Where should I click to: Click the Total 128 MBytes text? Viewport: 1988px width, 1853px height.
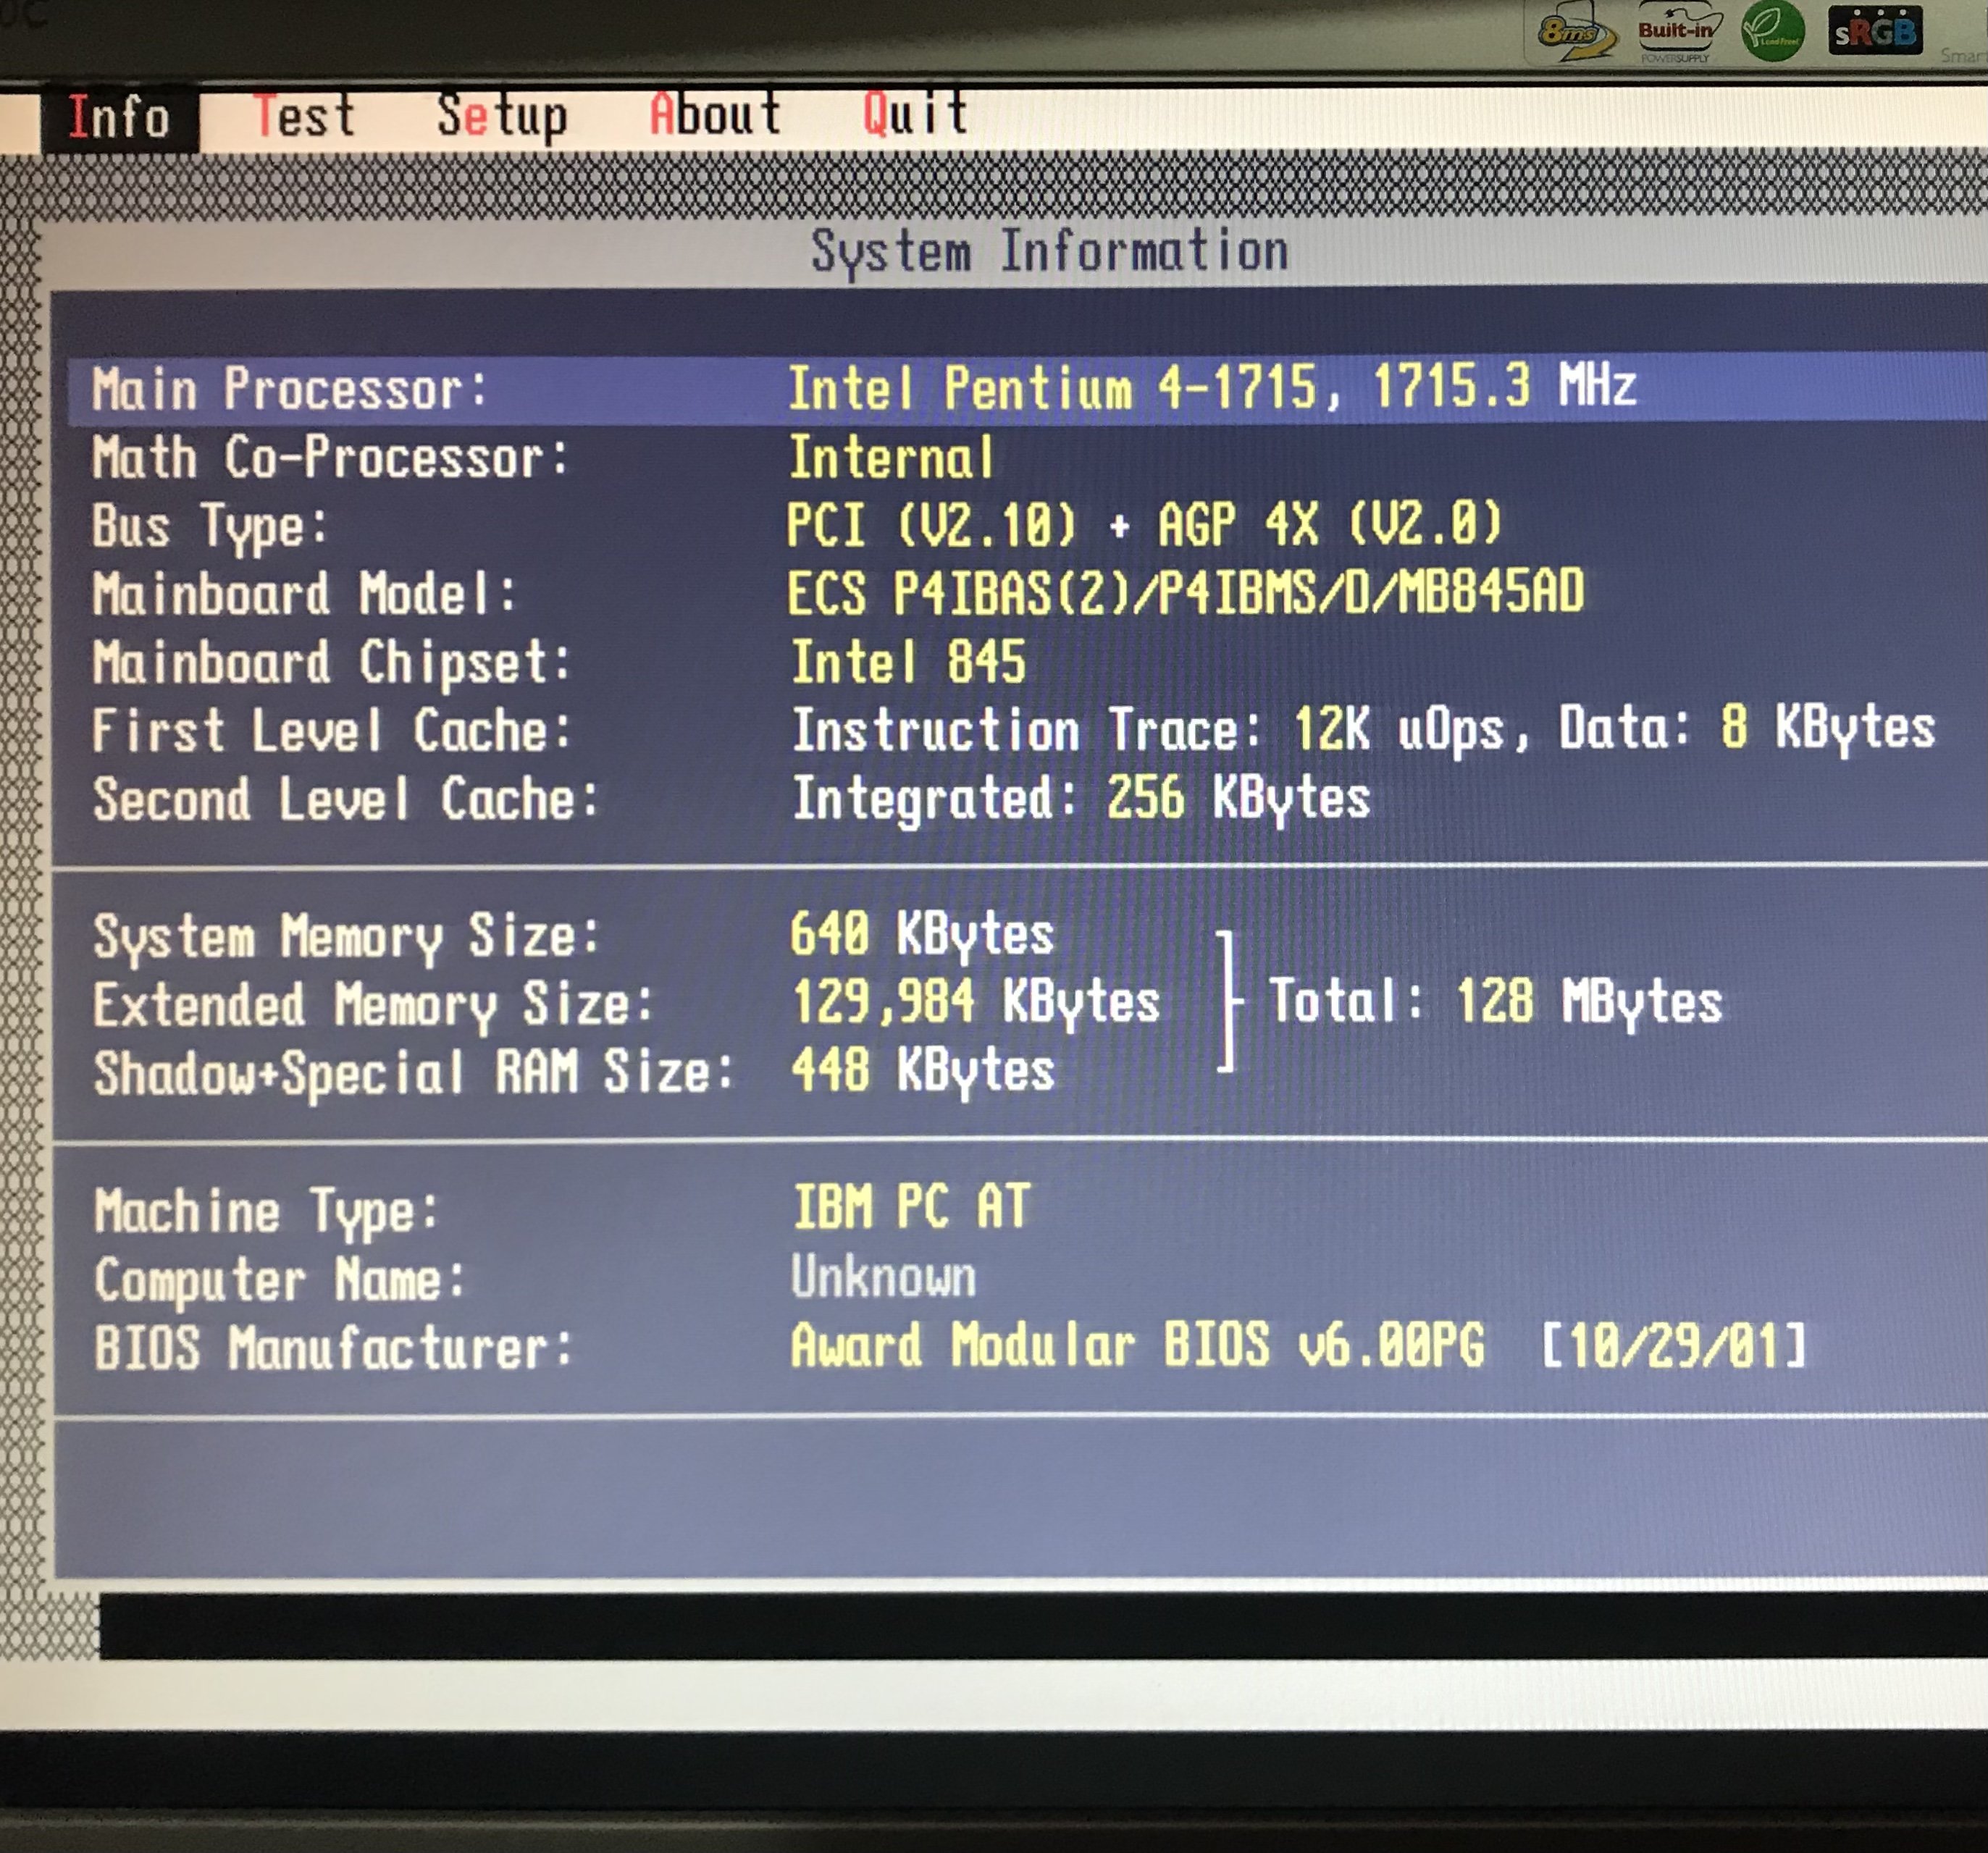point(1494,1001)
